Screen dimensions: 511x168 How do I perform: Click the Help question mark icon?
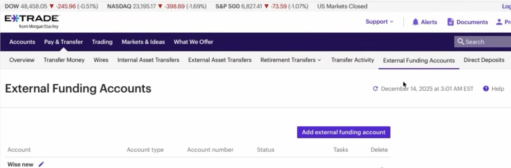(486, 89)
